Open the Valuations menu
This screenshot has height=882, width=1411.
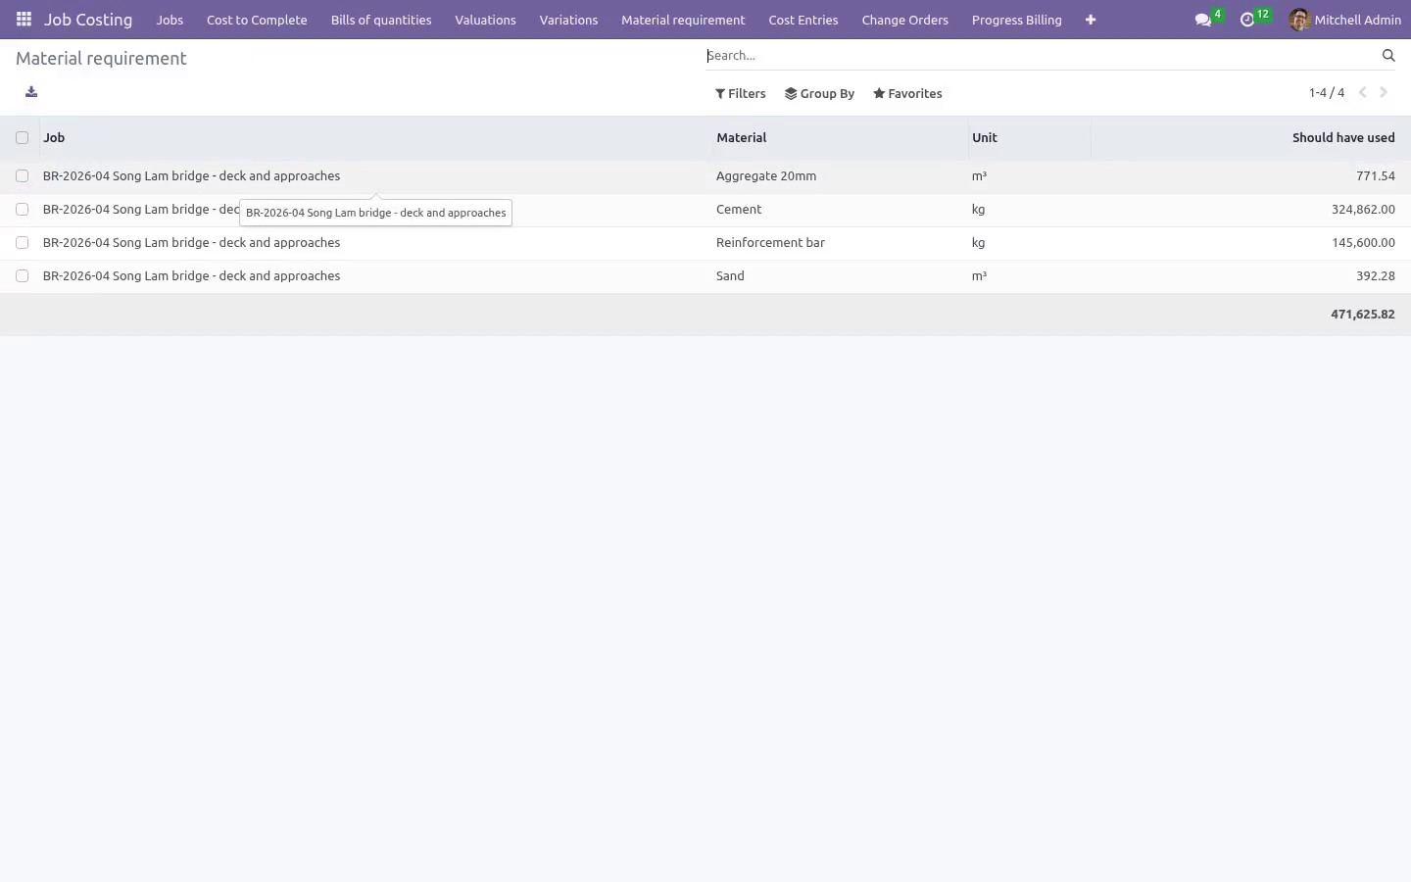point(485,20)
